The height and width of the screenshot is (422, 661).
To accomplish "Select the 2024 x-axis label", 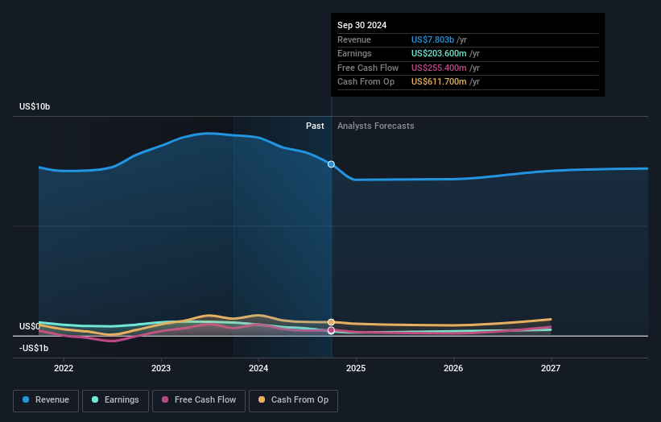I will 258,368.
